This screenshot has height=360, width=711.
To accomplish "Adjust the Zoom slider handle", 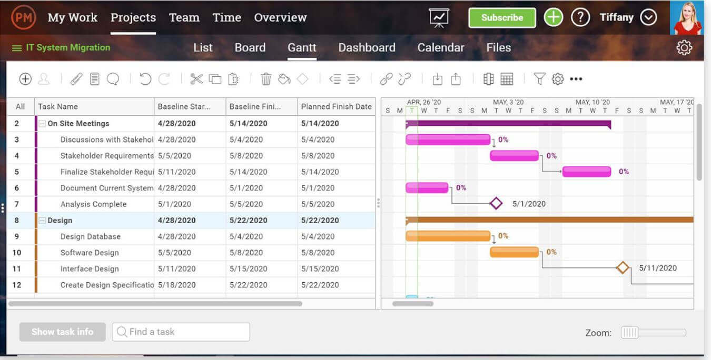I will point(629,333).
